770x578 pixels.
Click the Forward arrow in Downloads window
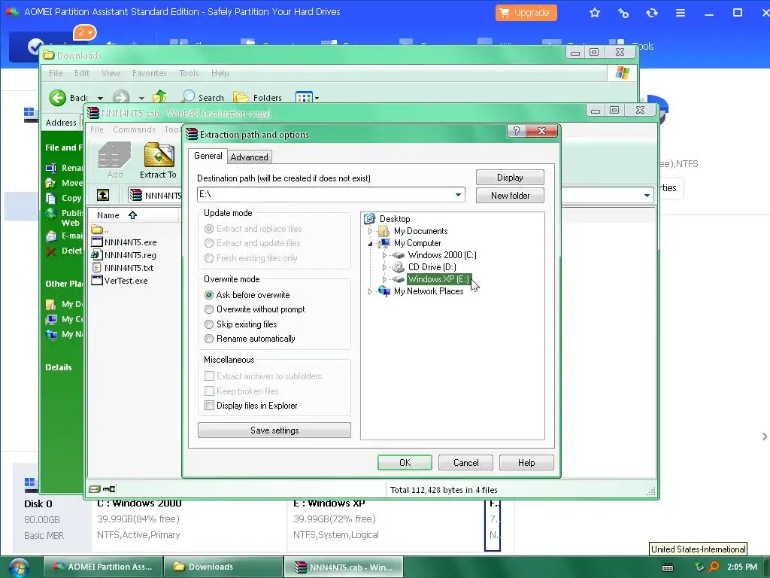tap(121, 98)
